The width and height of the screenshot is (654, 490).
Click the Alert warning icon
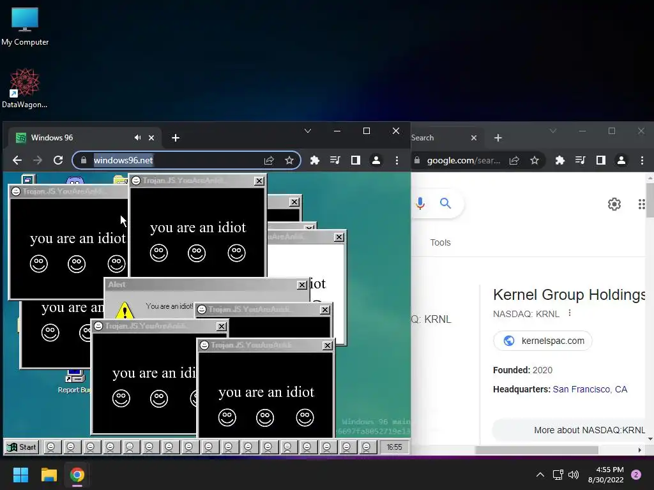pyautogui.click(x=125, y=311)
